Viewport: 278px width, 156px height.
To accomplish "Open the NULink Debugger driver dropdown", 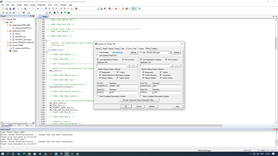I will point(170,52).
